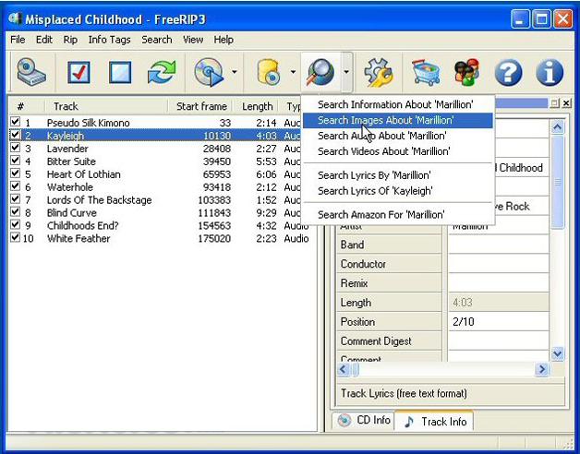Open Settings via the gear and wrench icon
Screen dimensions: 580x454
point(378,72)
